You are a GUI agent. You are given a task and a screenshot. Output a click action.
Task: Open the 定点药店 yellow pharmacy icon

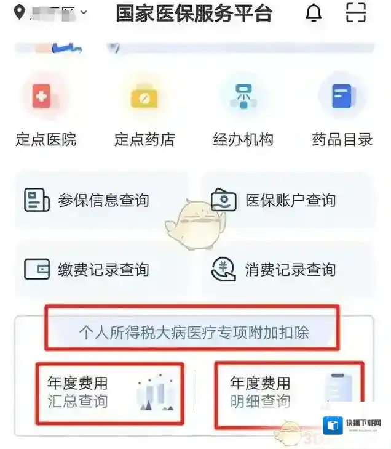(x=144, y=96)
